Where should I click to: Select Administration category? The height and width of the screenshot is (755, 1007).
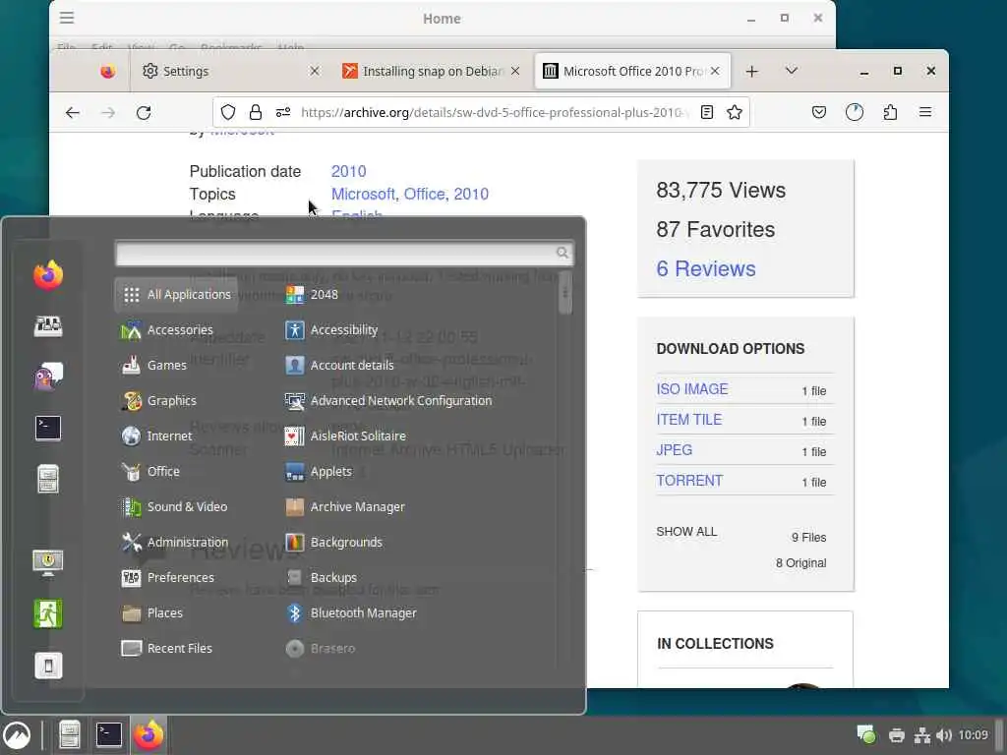(x=175, y=542)
